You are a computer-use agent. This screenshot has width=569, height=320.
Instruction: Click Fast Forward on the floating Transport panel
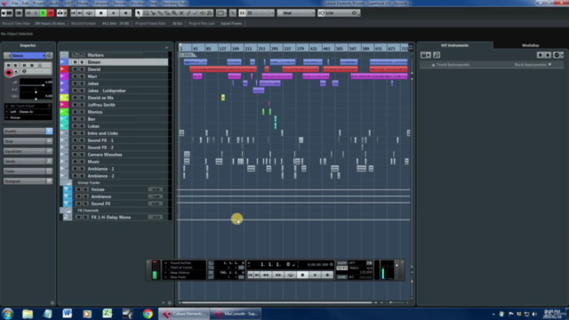coord(278,276)
